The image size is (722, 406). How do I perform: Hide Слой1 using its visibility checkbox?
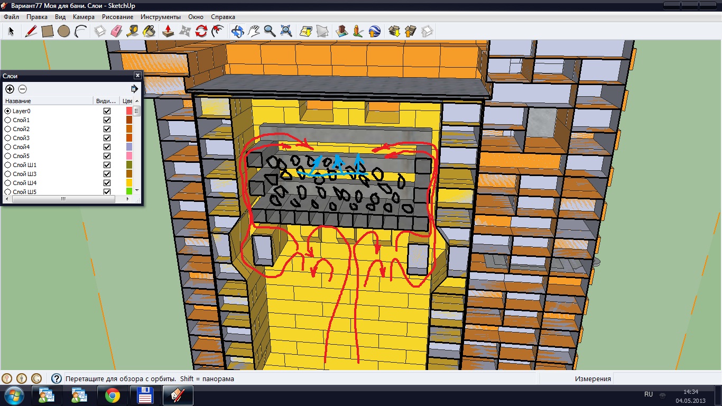pyautogui.click(x=107, y=120)
